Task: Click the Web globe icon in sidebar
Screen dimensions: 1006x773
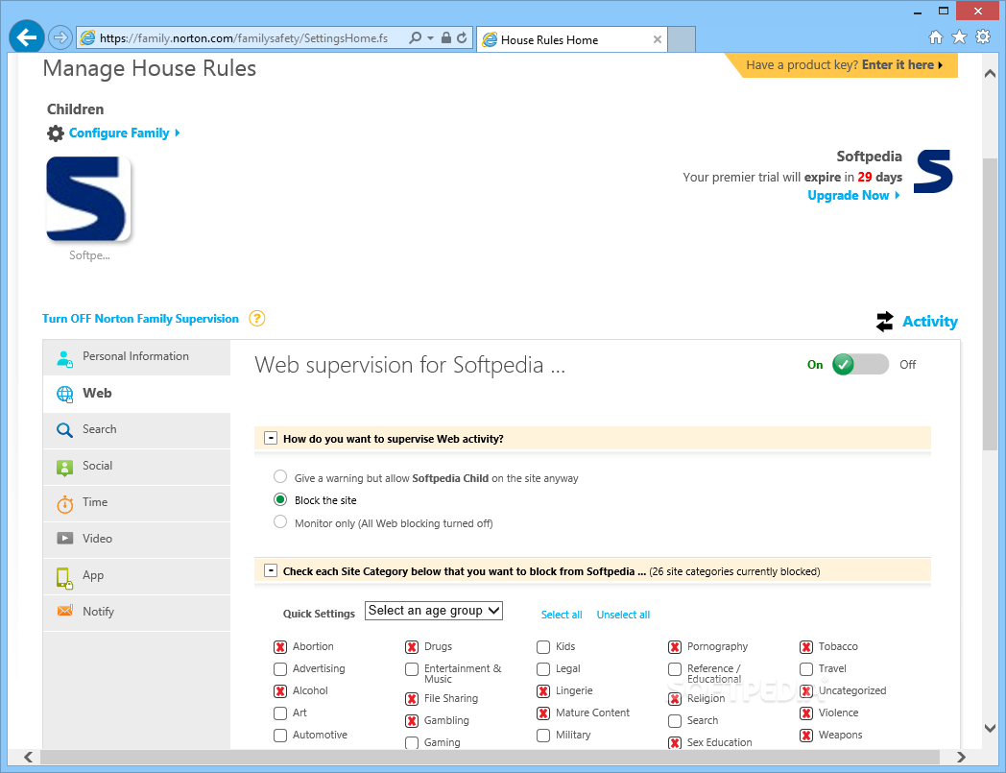Action: [x=65, y=395]
